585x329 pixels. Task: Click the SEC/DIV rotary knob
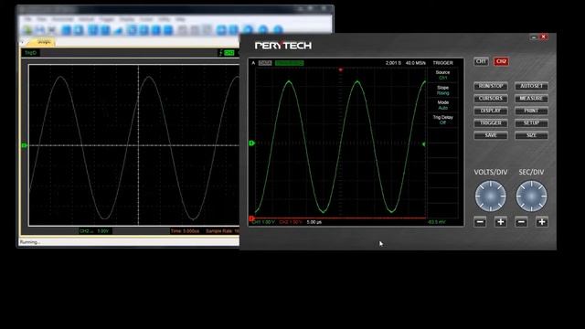(531, 196)
